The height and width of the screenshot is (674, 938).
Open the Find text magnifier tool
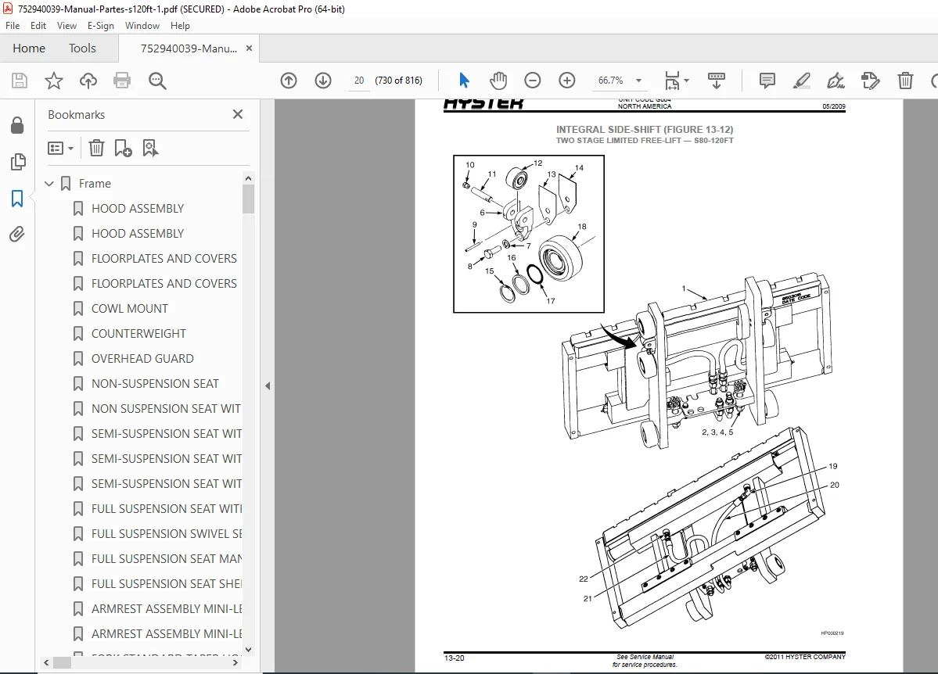pyautogui.click(x=157, y=80)
